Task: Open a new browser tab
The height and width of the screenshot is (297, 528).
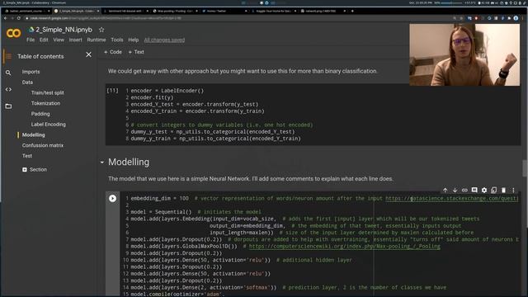Action: [352, 11]
